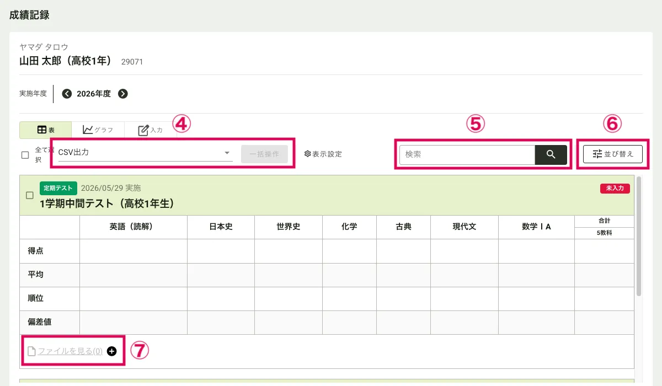Image resolution: width=662 pixels, height=386 pixels.
Task: Switch to the グラフ graph tab
Action: click(x=98, y=130)
